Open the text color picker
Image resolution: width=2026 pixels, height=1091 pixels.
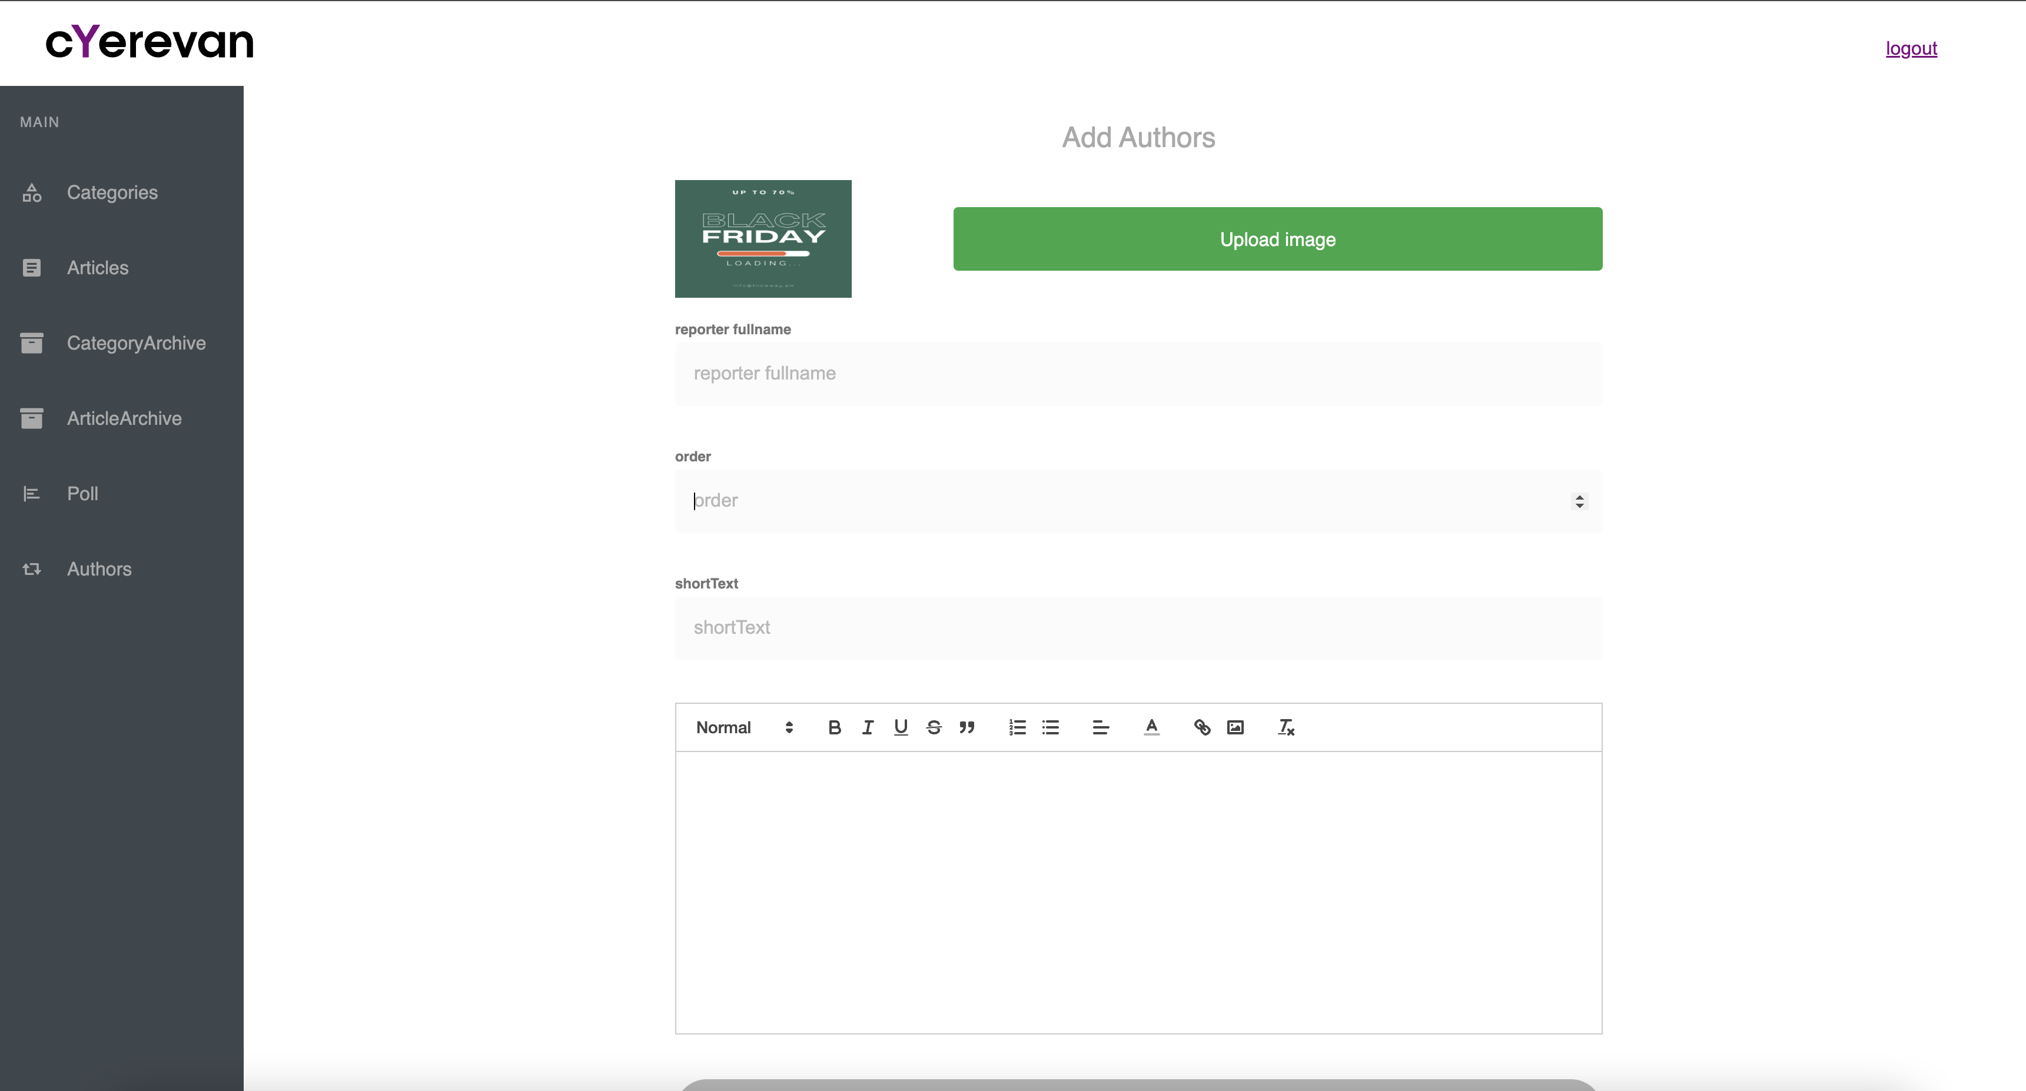(1151, 727)
